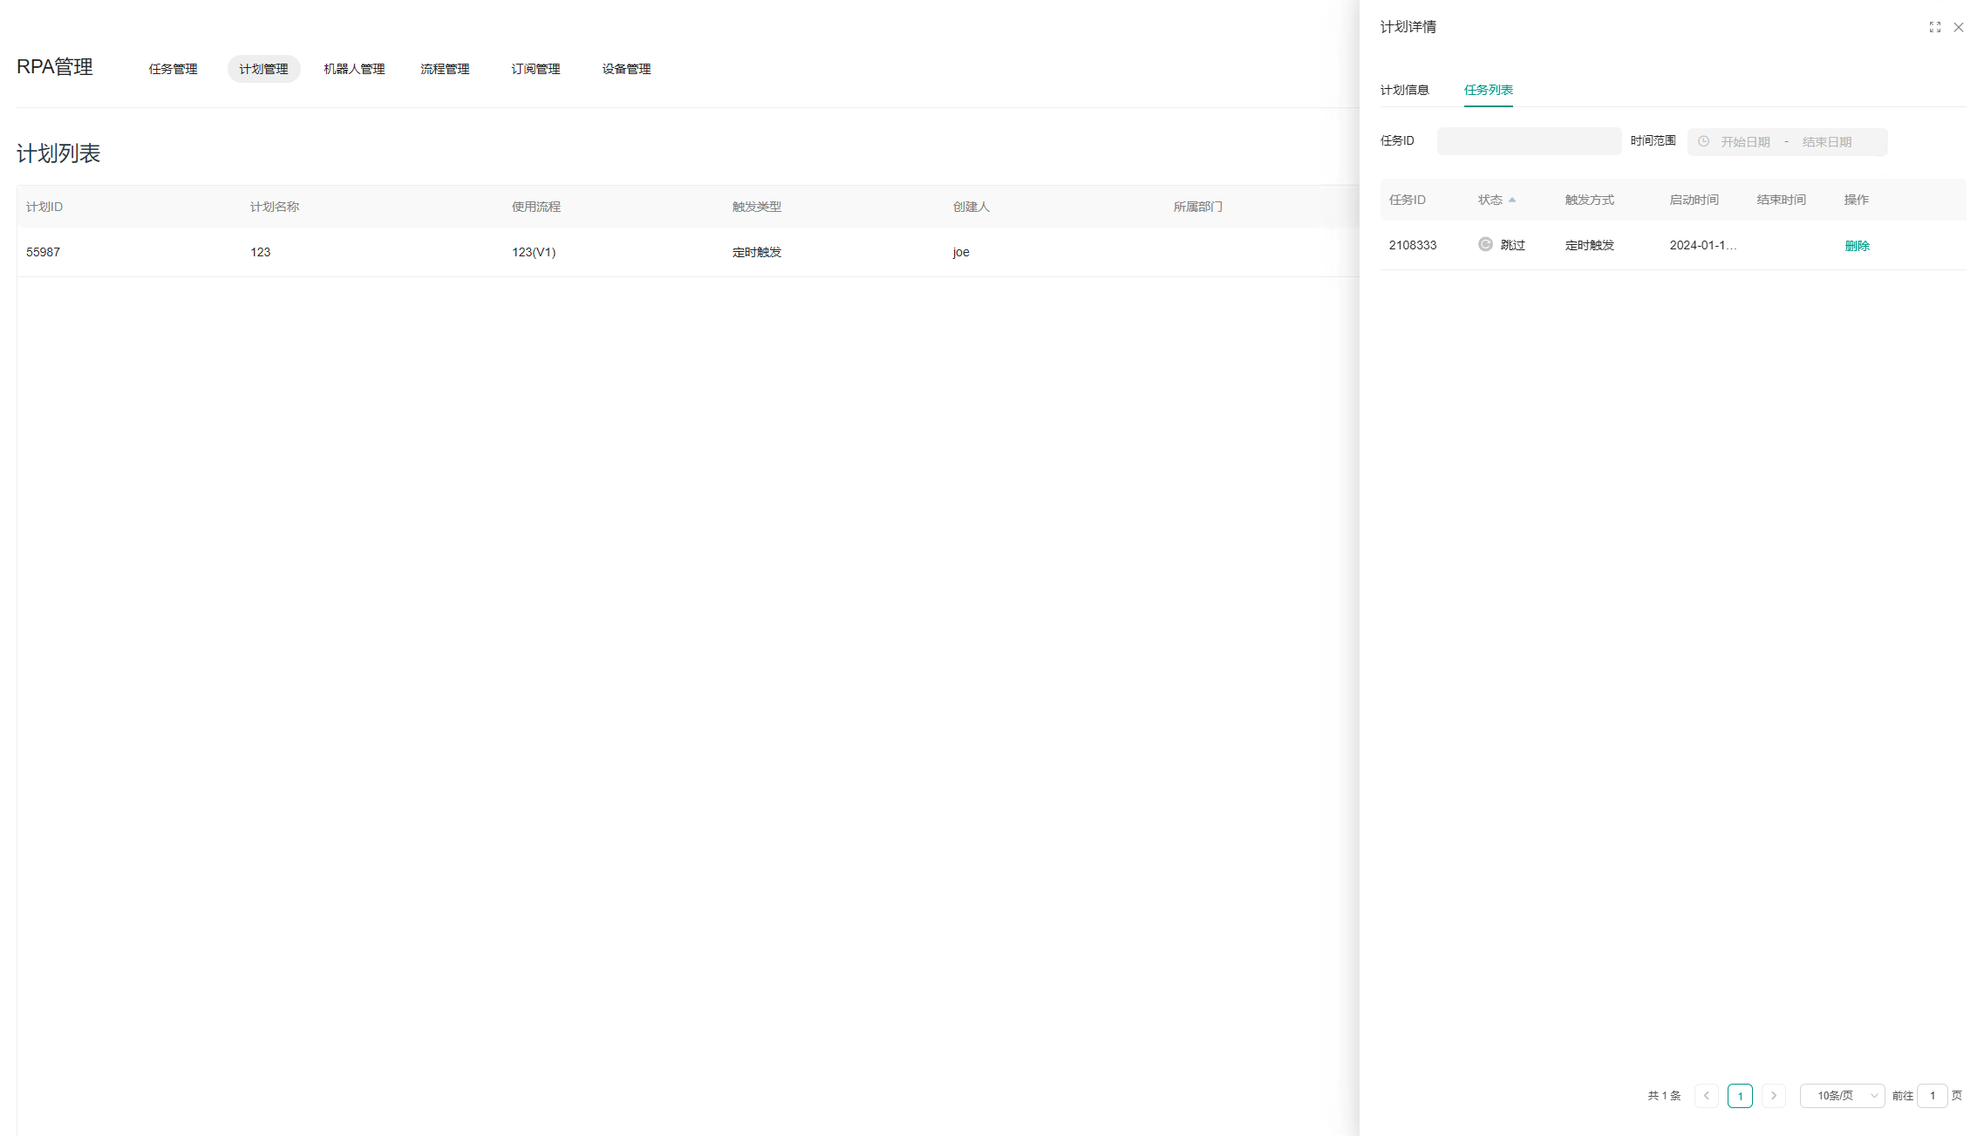1984x1136 pixels.
Task: Click the 跳过 status icon for task 2108333
Action: (1485, 244)
